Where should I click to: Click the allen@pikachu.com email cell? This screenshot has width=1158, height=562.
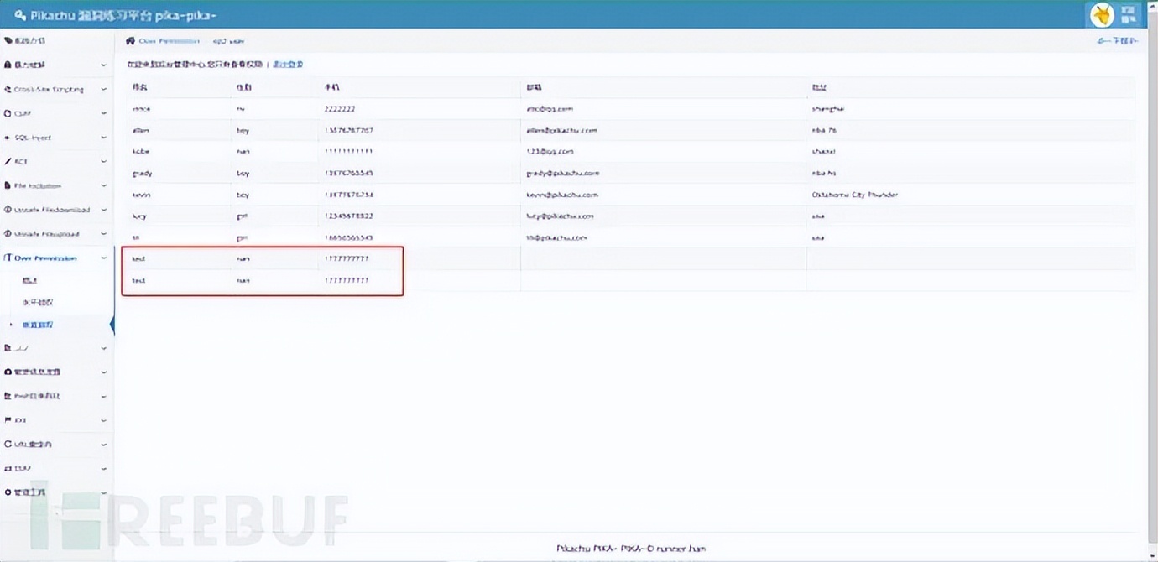pos(561,130)
